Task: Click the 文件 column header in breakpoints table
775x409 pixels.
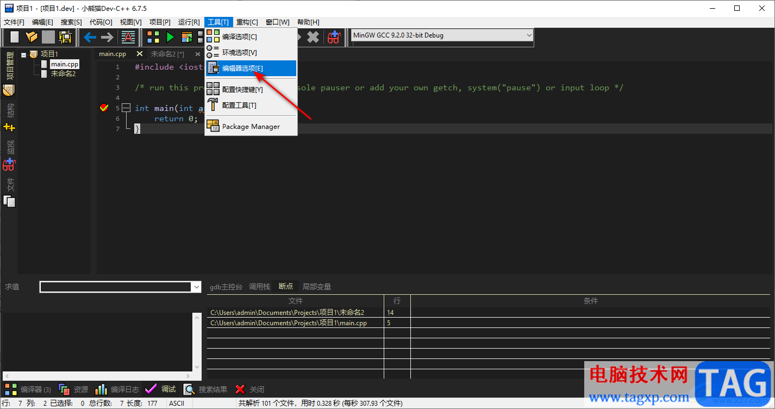Action: 296,301
